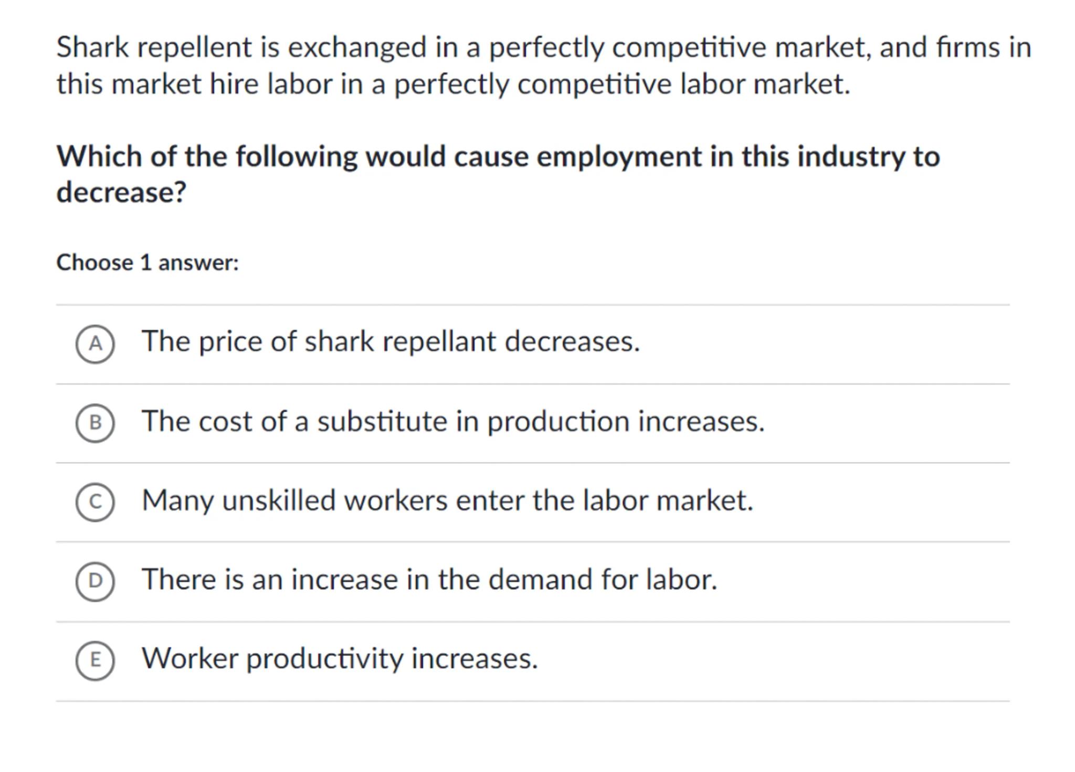Image resolution: width=1075 pixels, height=772 pixels.
Task: Pick "The cost of a substitute" answer text
Action: (x=452, y=422)
